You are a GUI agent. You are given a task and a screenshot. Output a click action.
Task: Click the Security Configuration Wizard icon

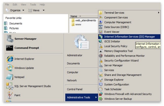[101, 61]
